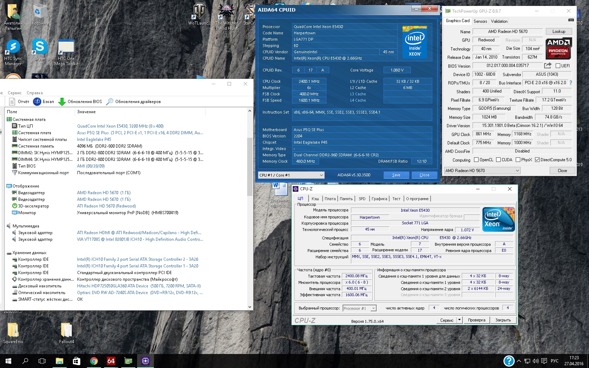This screenshot has width=589, height=368.
Task: Toggle the CUDA checkbox
Action: tap(498, 160)
